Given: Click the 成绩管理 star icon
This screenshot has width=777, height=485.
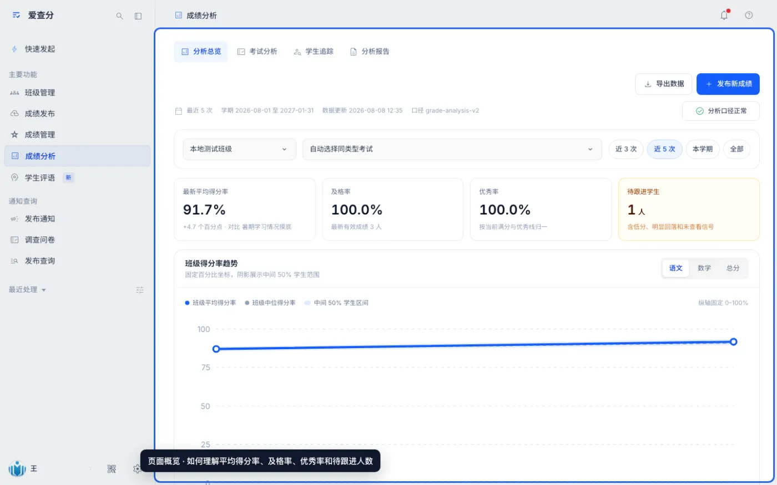Looking at the screenshot, I should click(x=14, y=135).
